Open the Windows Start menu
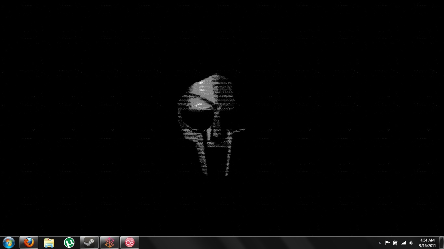 pos(9,243)
